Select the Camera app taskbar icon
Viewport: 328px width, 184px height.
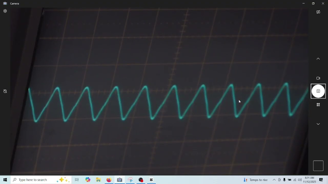pyautogui.click(x=120, y=180)
